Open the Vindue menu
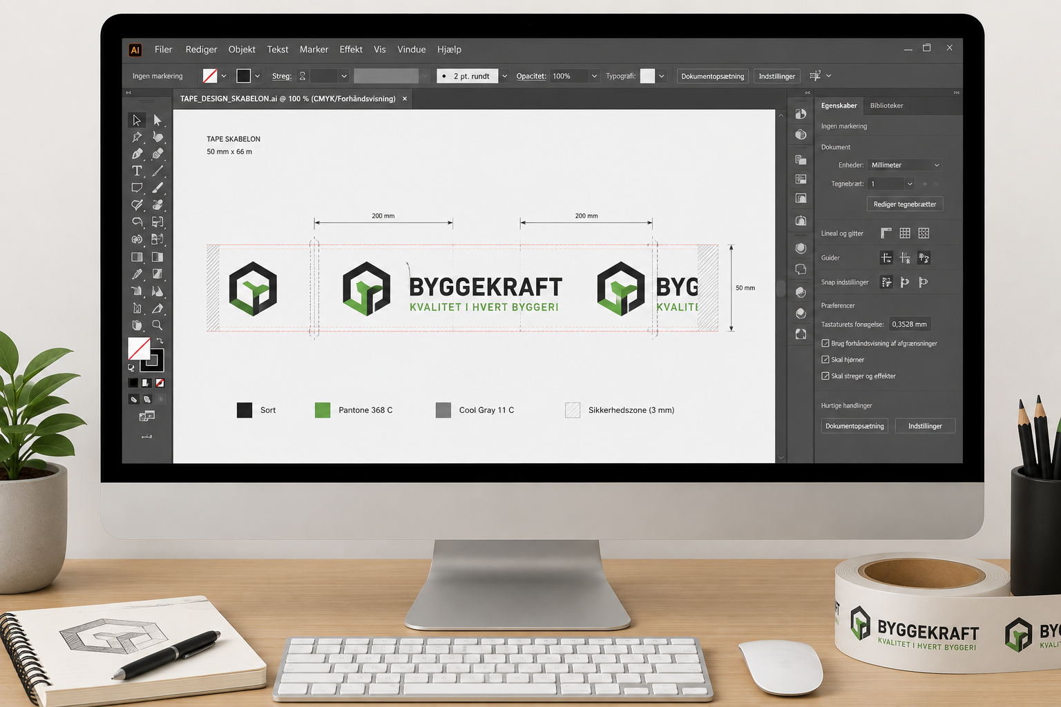 pos(412,50)
